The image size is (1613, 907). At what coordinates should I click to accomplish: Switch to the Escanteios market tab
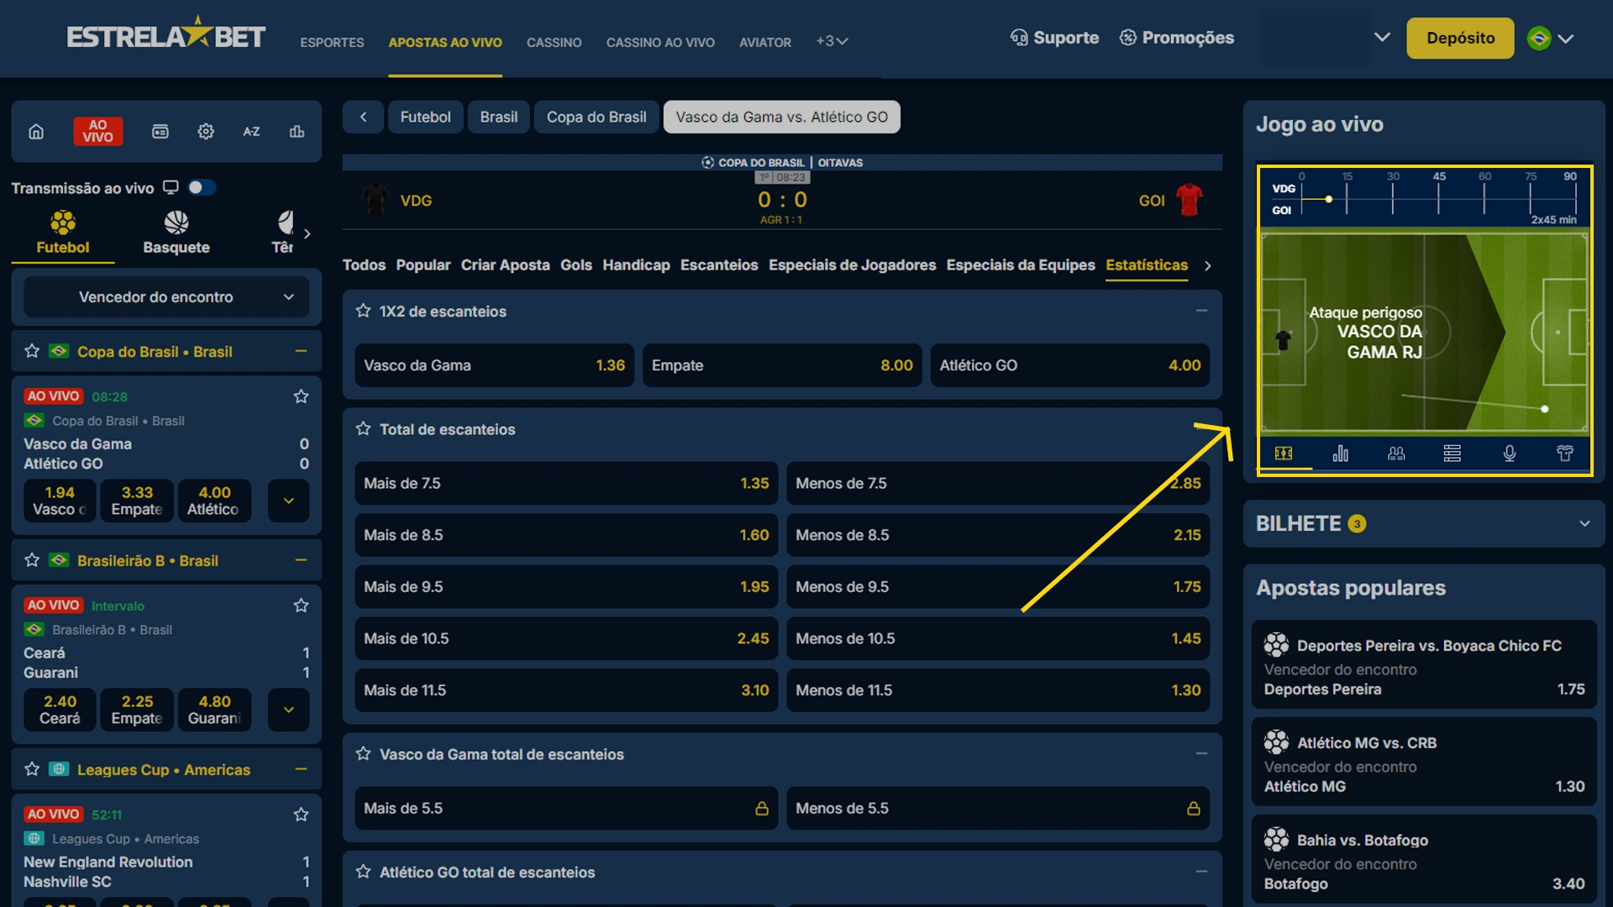point(719,265)
